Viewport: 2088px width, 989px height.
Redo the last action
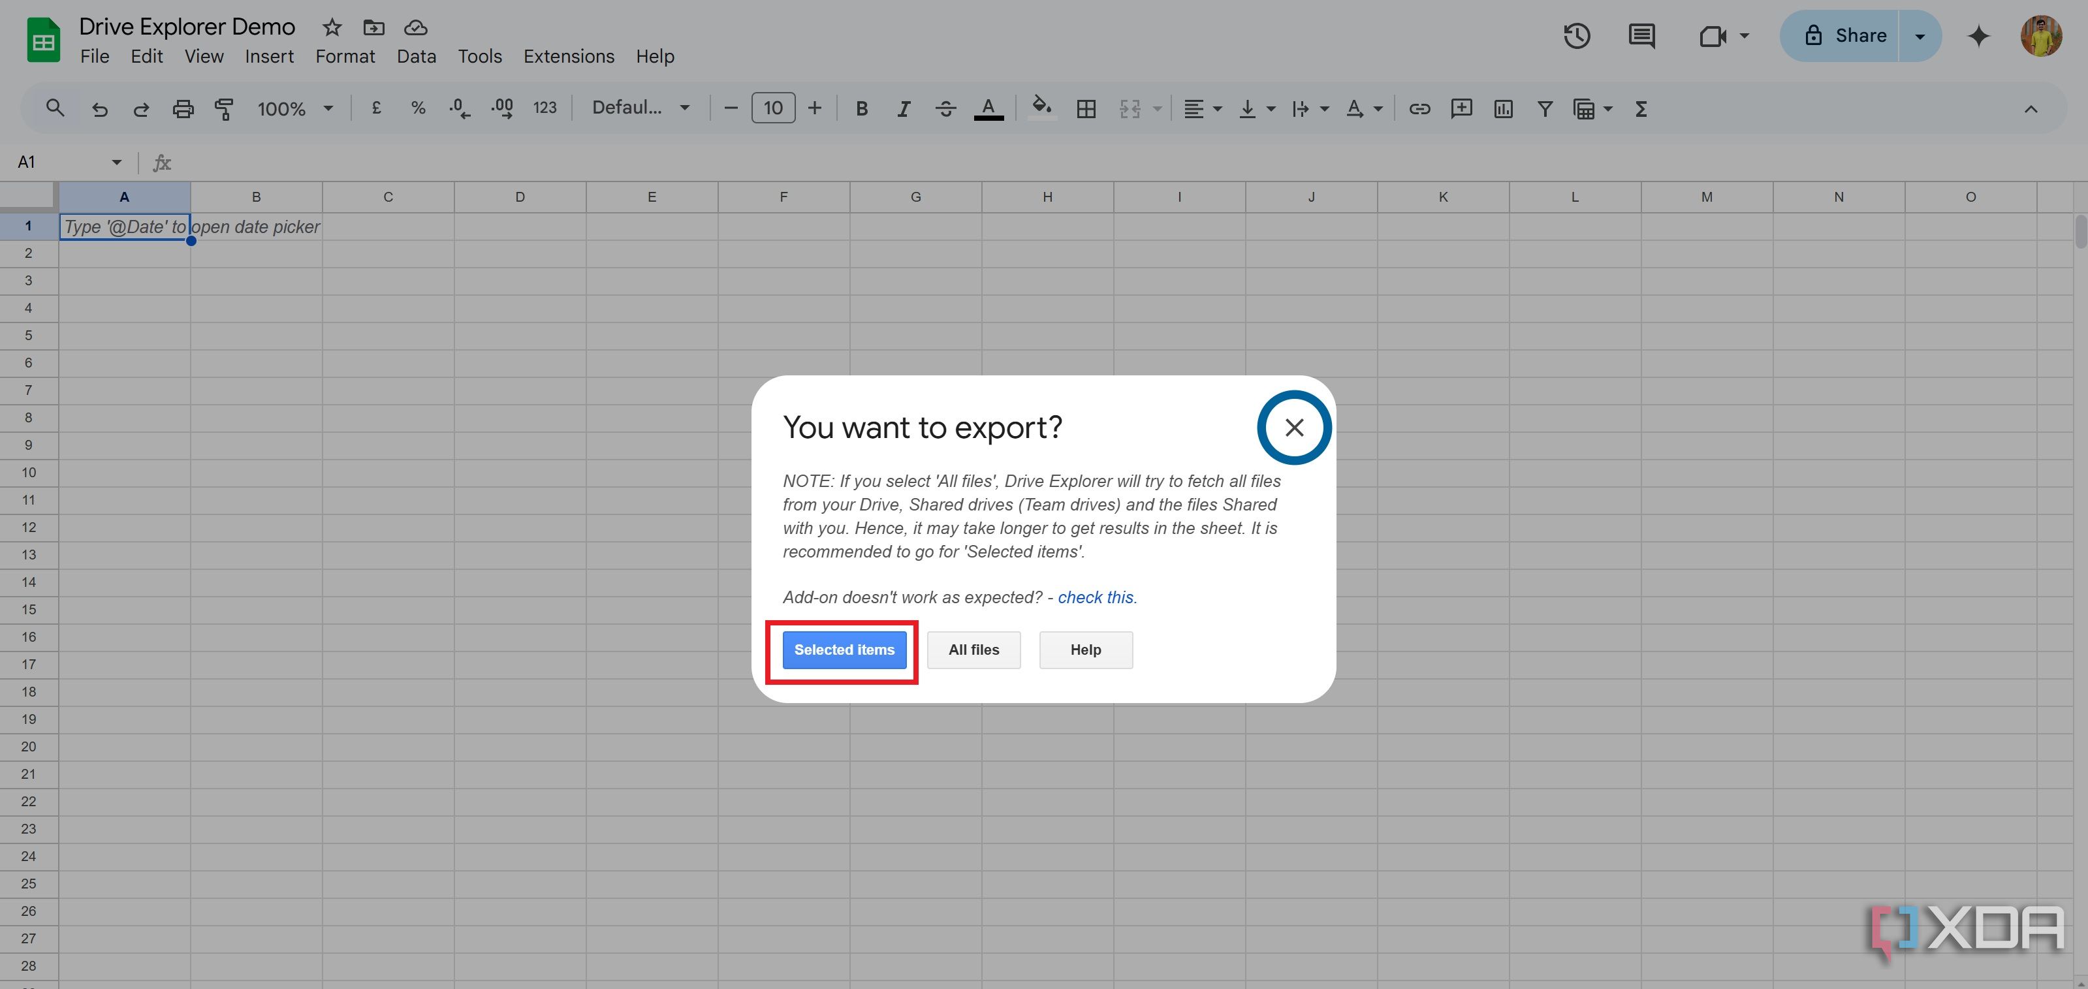(x=141, y=108)
